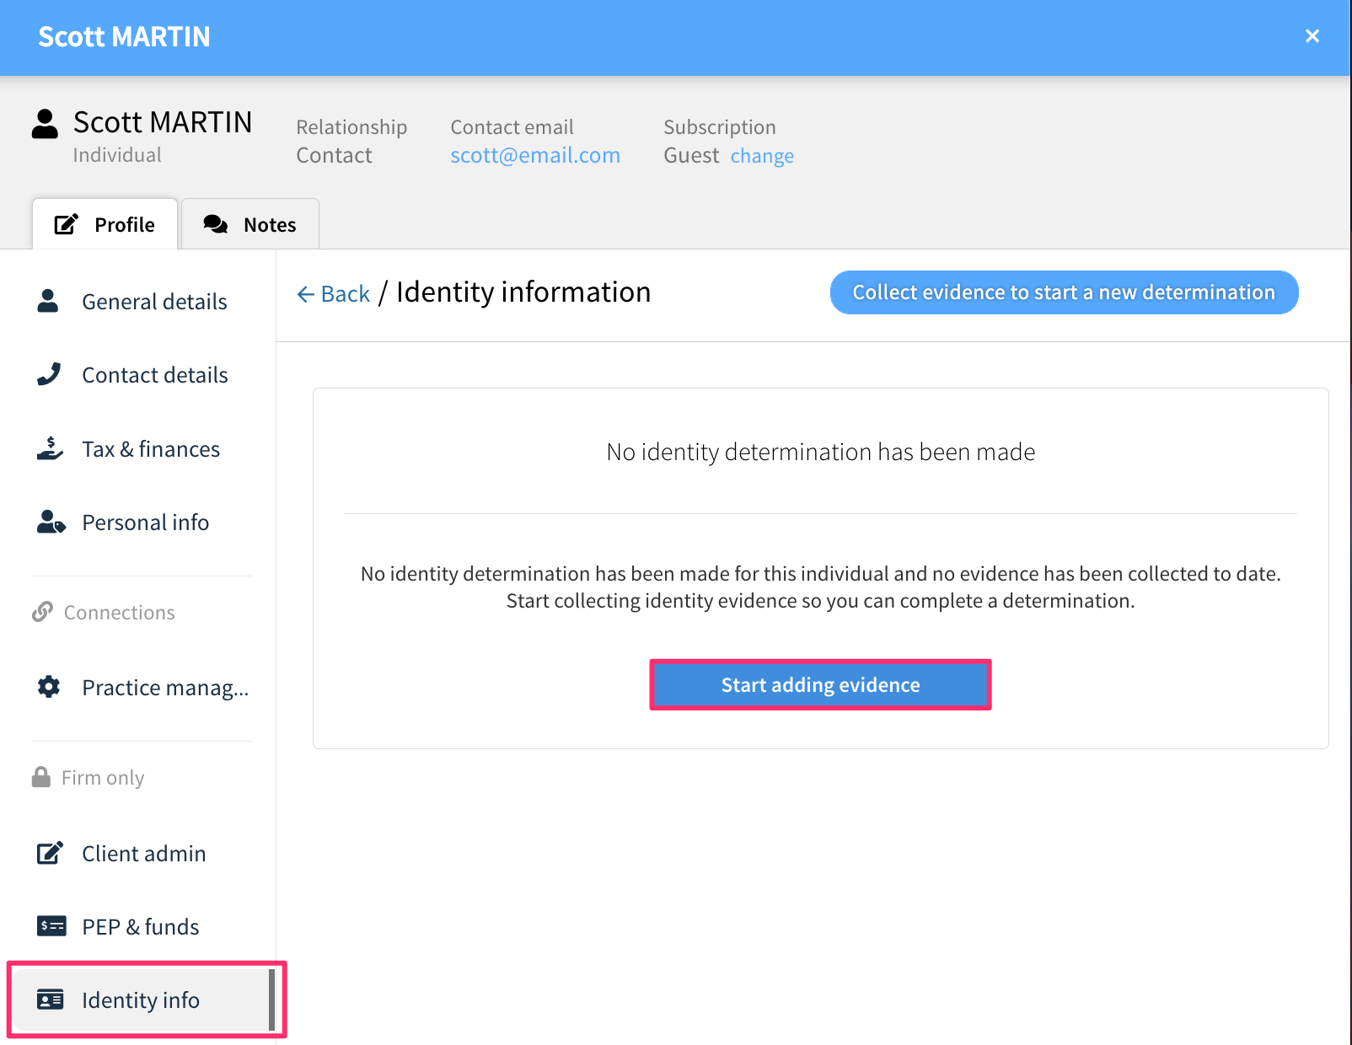1352x1045 pixels.
Task: Select the Connections heading
Action: pyautogui.click(x=120, y=613)
